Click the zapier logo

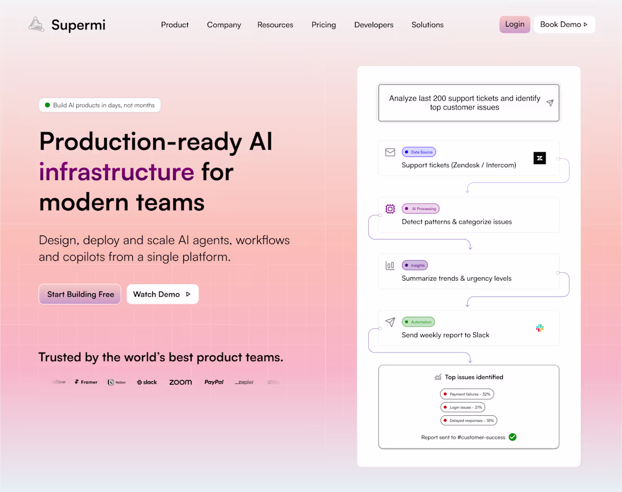244,382
